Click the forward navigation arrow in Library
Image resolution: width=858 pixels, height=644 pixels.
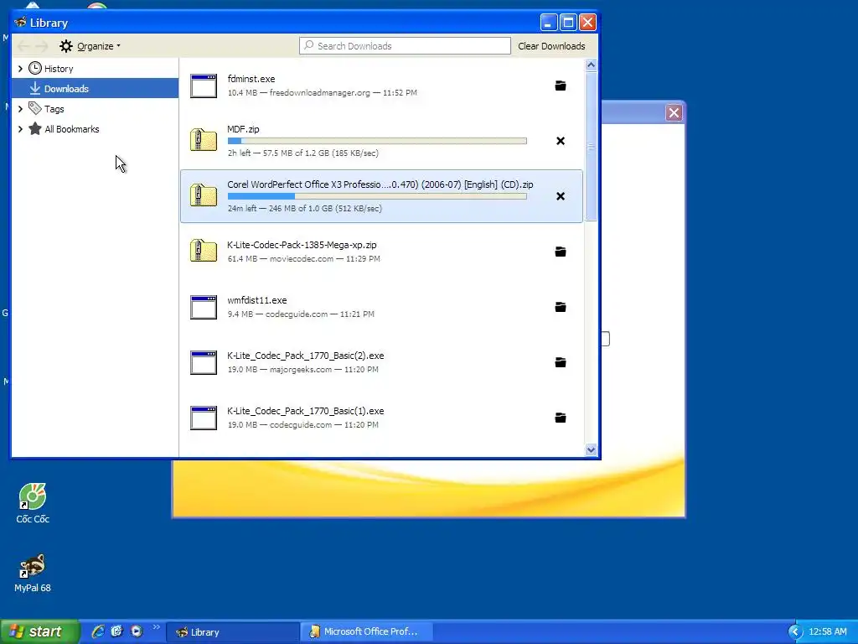[x=42, y=46]
